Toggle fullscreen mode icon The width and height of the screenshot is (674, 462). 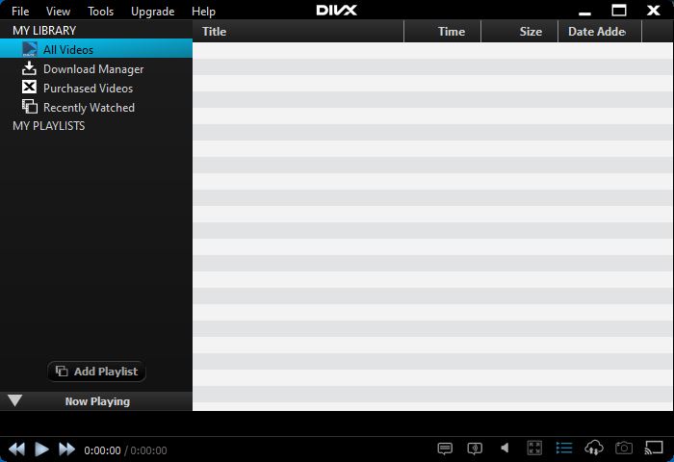(x=534, y=449)
